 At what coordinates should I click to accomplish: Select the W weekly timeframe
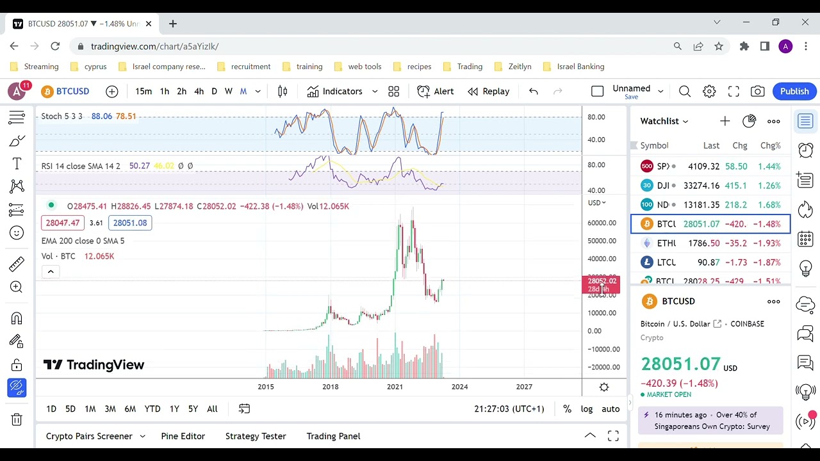point(228,92)
